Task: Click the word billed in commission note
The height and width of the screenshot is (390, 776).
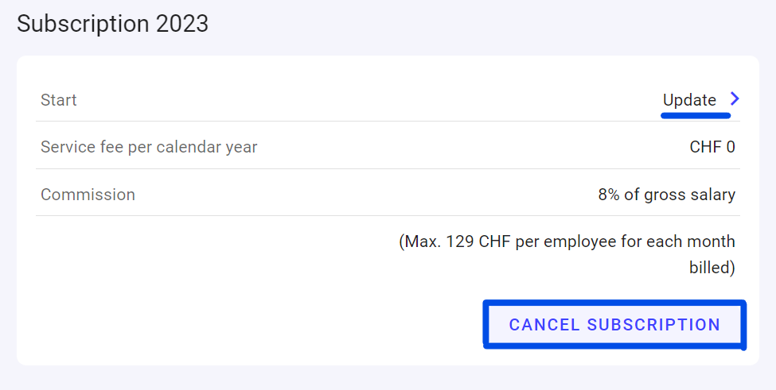Action: click(709, 268)
